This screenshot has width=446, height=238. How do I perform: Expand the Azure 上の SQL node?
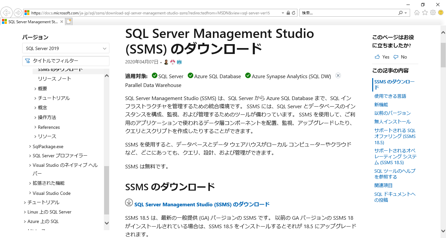coord(25,221)
